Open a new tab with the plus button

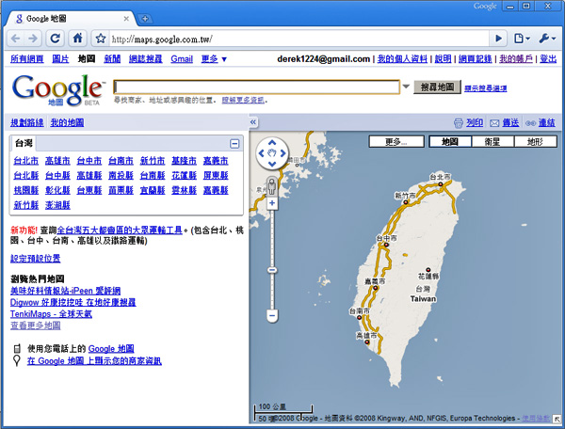point(145,19)
